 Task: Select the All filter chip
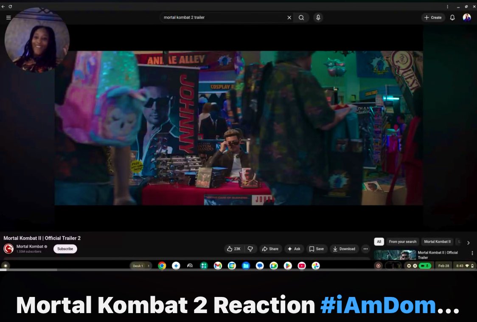point(379,242)
